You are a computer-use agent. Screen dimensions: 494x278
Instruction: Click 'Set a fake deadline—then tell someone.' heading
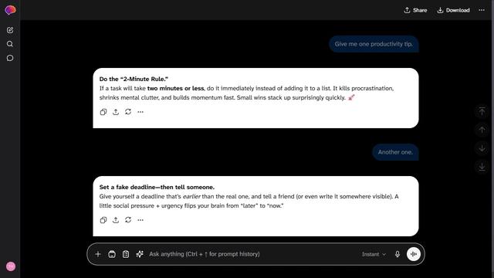(x=157, y=187)
